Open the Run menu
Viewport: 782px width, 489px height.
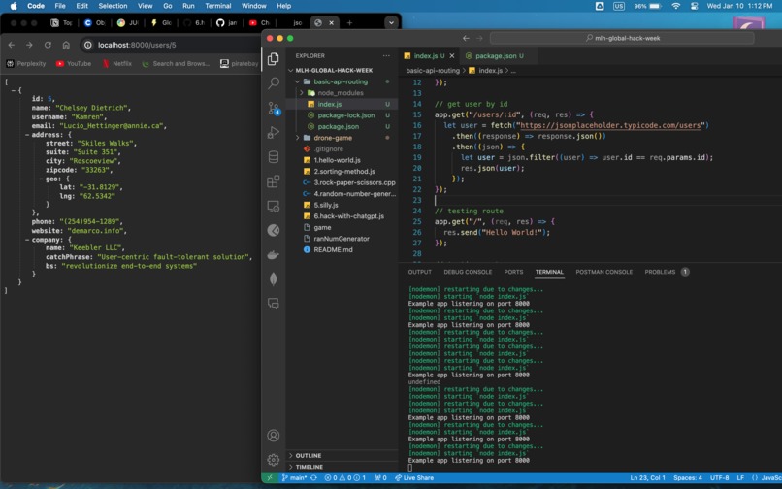(188, 6)
